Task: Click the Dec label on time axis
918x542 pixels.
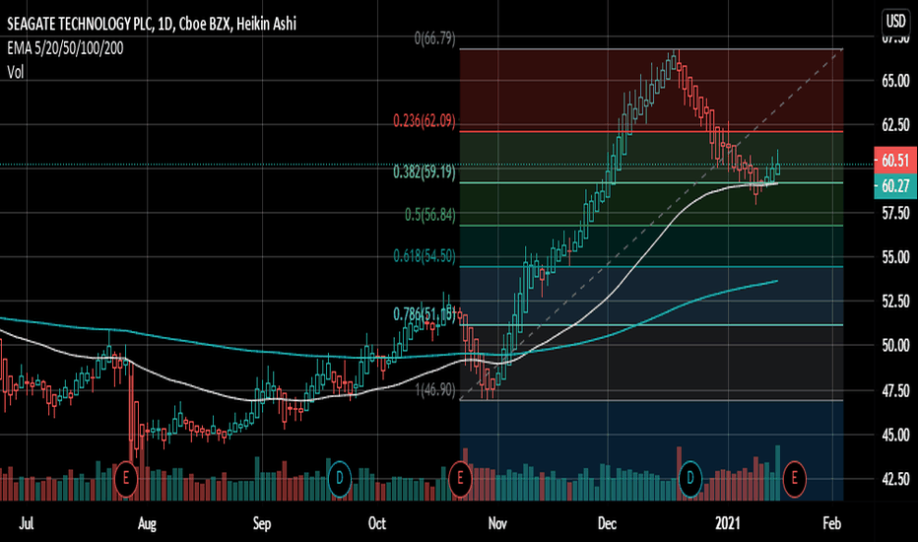Action: point(607,523)
